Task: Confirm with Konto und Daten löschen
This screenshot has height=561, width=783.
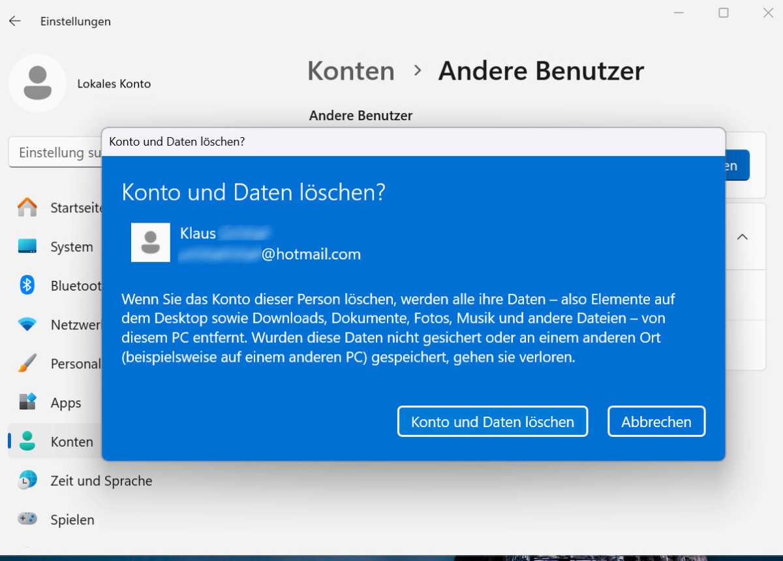Action: tap(493, 421)
